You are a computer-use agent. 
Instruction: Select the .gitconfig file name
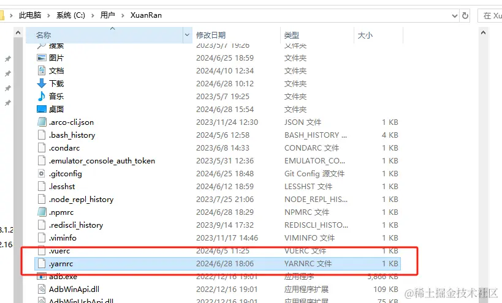click(x=66, y=174)
